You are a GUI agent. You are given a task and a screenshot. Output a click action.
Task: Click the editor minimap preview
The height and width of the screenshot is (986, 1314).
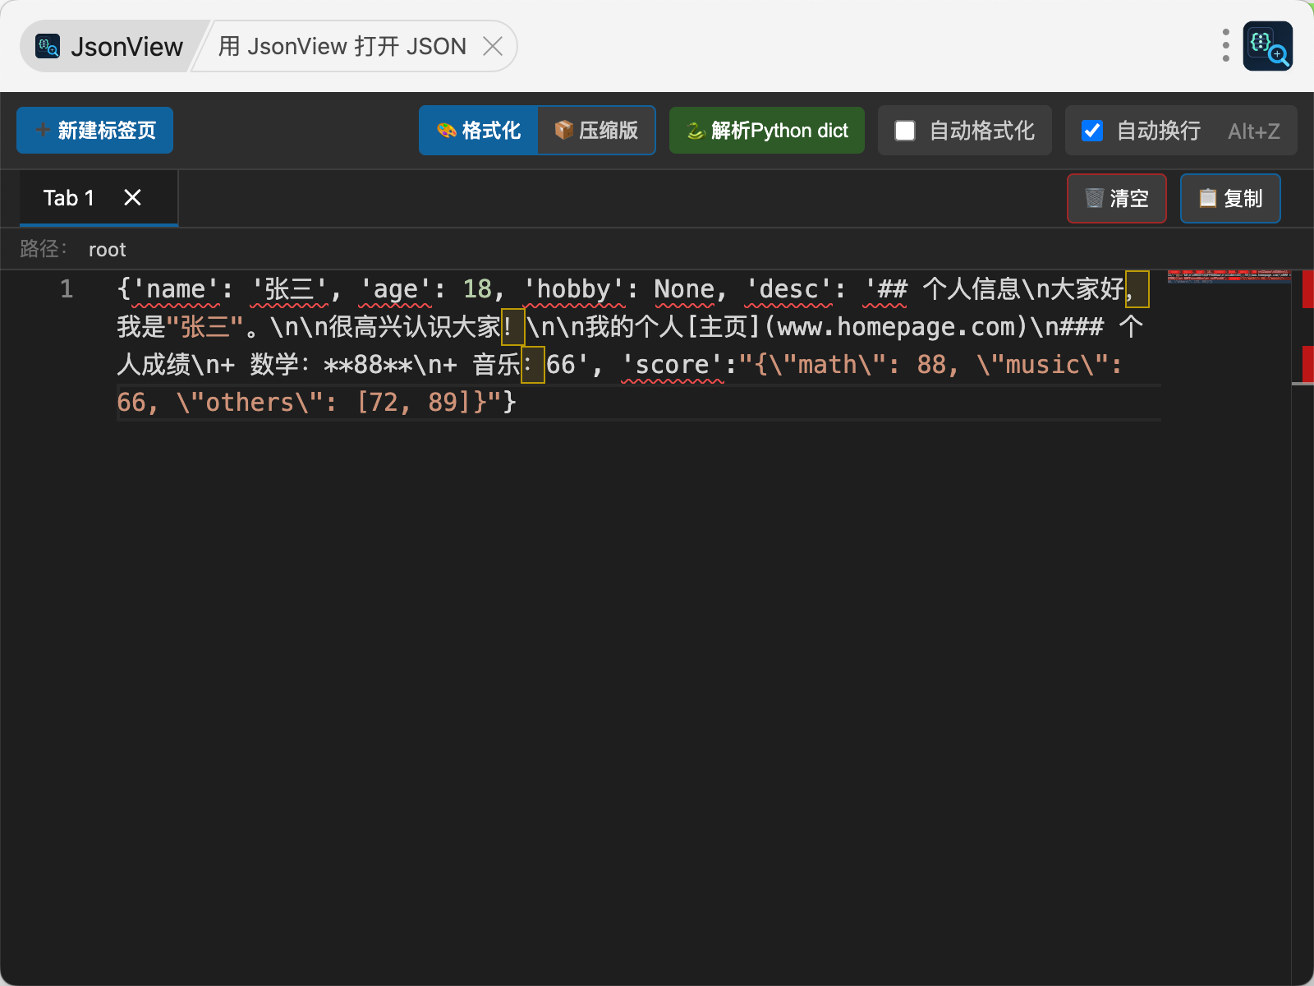tap(1229, 276)
